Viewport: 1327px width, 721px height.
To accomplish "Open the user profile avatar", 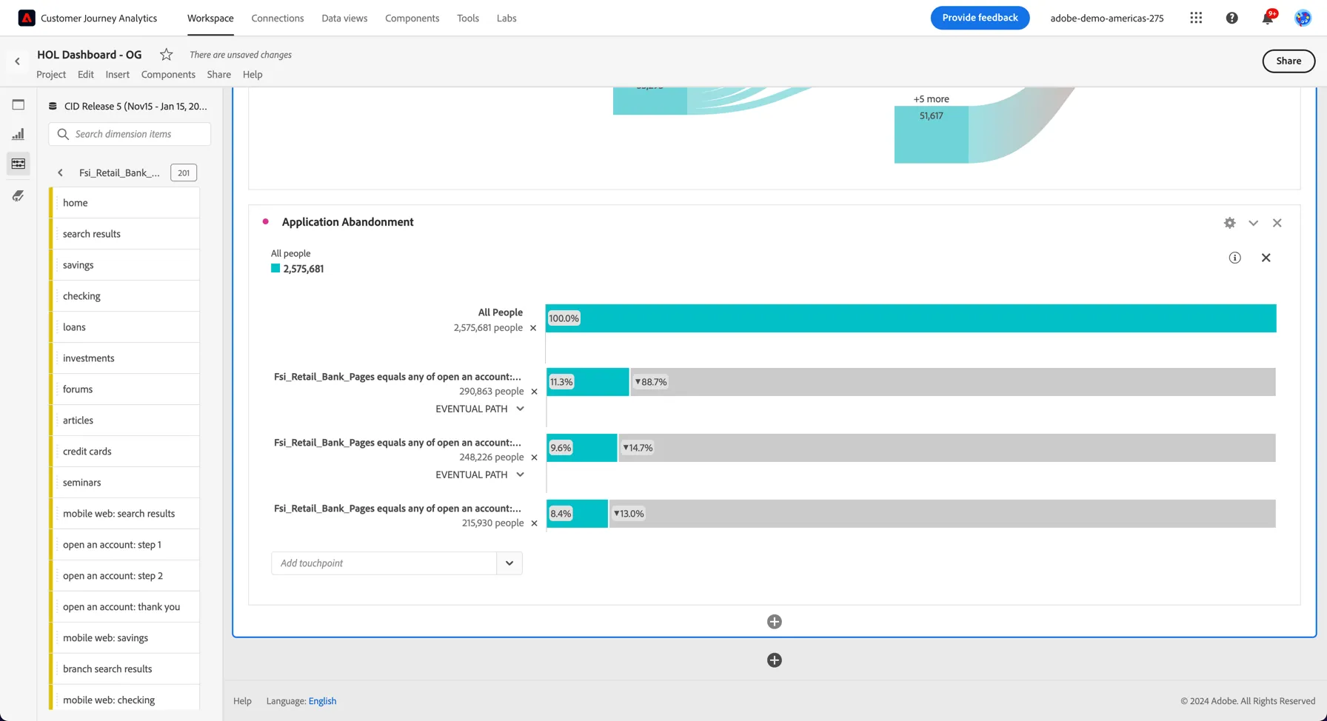I will coord(1303,18).
